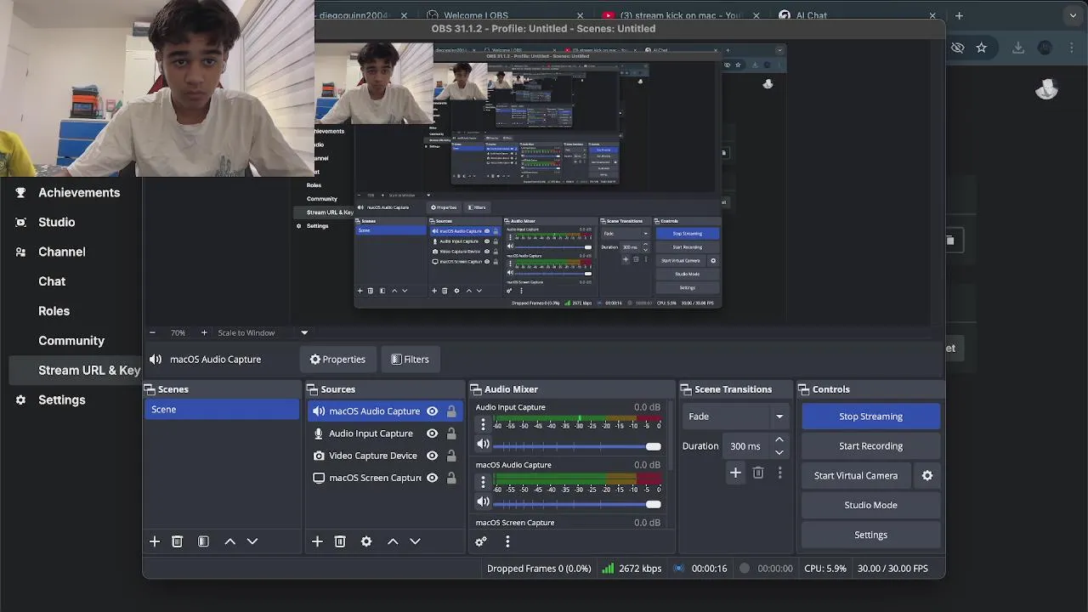This screenshot has width=1088, height=612.
Task: Adjust Audio Input Capture volume slider
Action: coord(577,446)
